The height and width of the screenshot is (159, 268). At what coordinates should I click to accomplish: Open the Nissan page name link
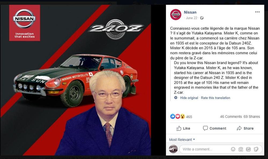pyautogui.click(x=190, y=12)
